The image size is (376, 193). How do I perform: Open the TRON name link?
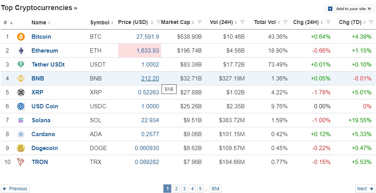[40, 162]
